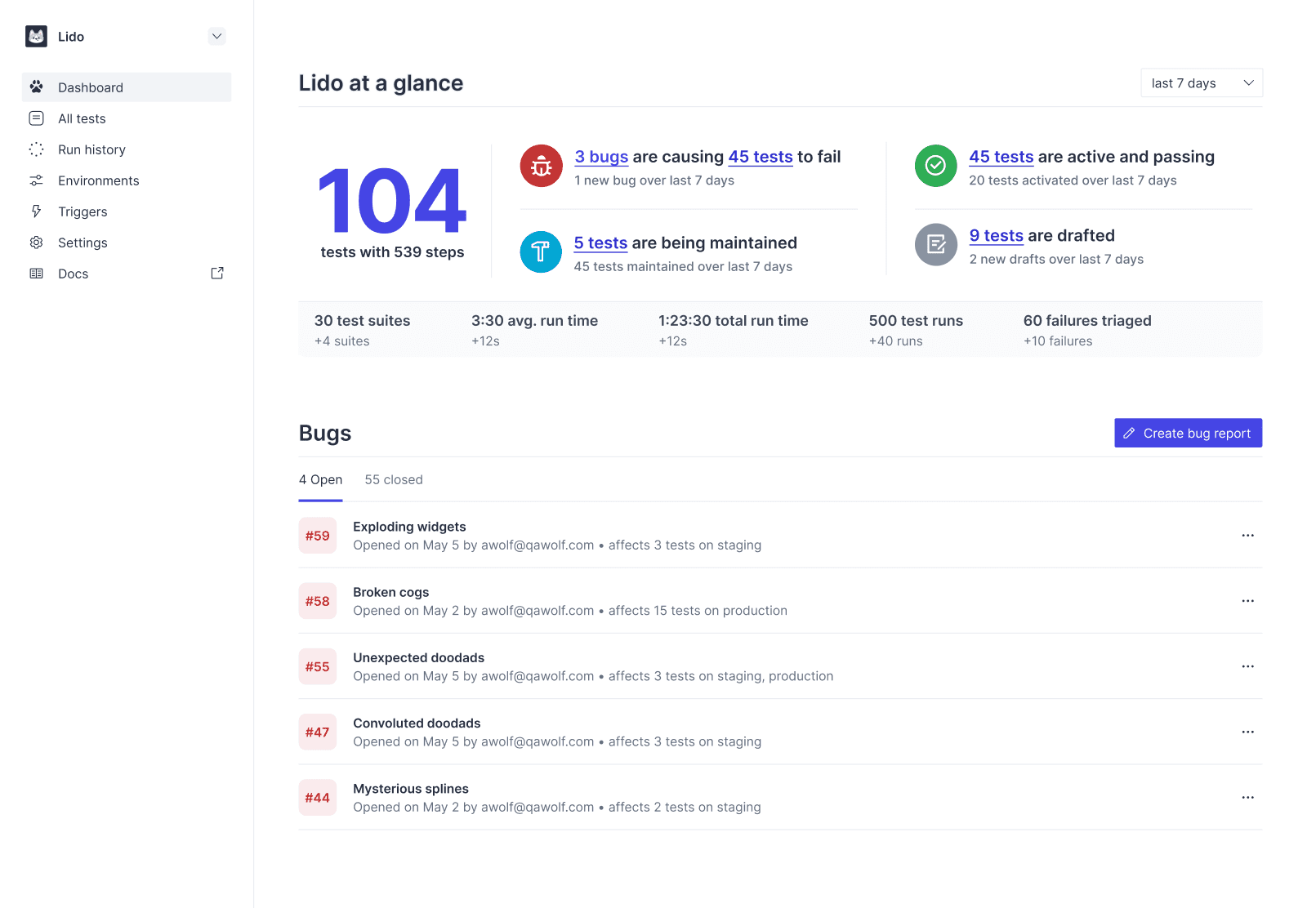Select the 4 Open tab

[x=320, y=479]
